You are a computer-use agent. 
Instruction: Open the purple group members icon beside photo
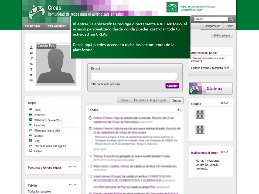[x=31, y=64]
